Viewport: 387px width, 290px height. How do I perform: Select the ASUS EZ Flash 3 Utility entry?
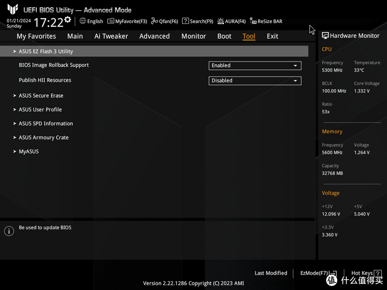click(154, 51)
